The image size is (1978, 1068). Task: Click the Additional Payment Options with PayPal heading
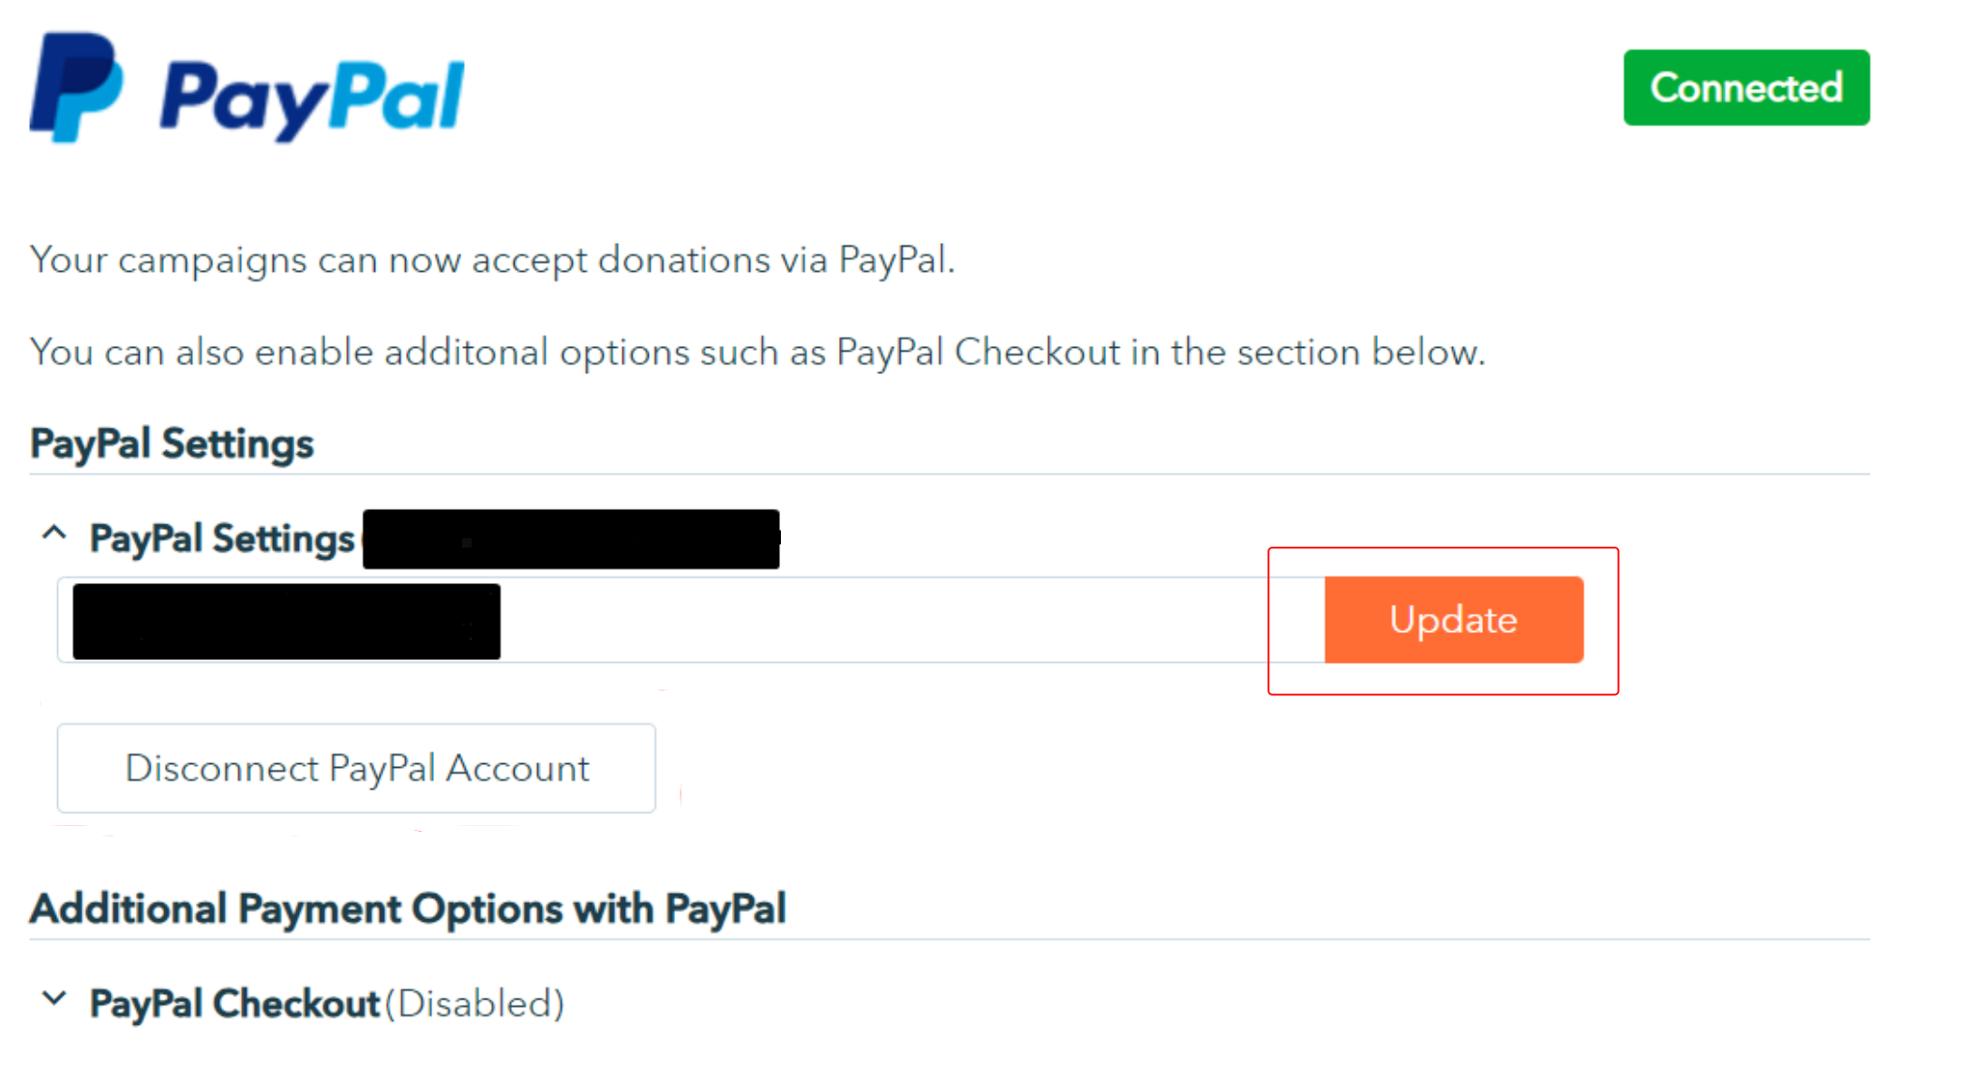pos(408,909)
